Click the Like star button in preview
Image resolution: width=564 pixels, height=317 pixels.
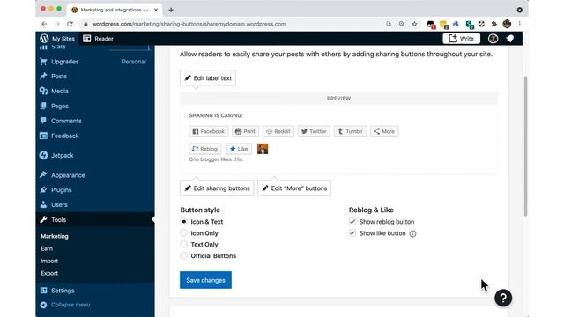click(239, 149)
